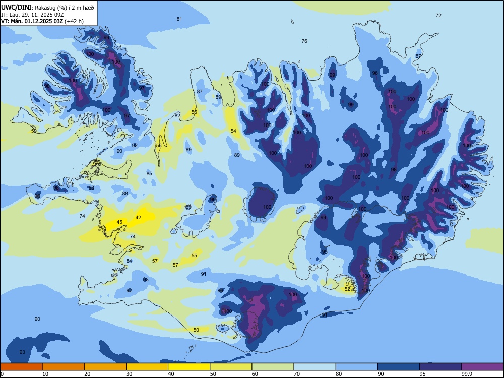Viewport: 504px width, 378px height.
Task: Click the value '82' on the map
Action: click(177, 116)
